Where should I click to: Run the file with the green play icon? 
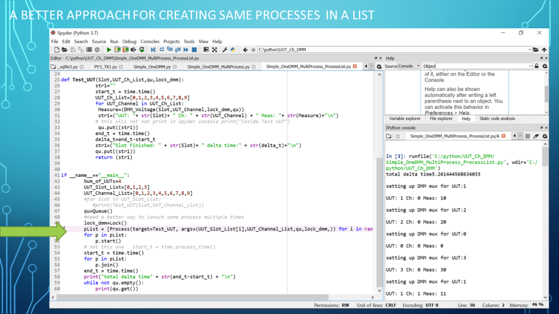click(109, 50)
